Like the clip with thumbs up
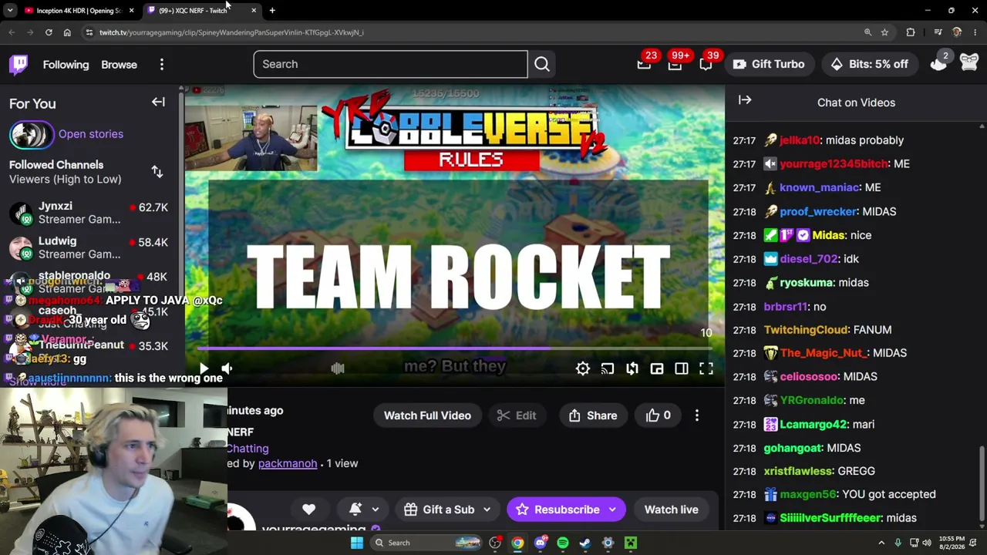This screenshot has width=987, height=555. coord(659,415)
